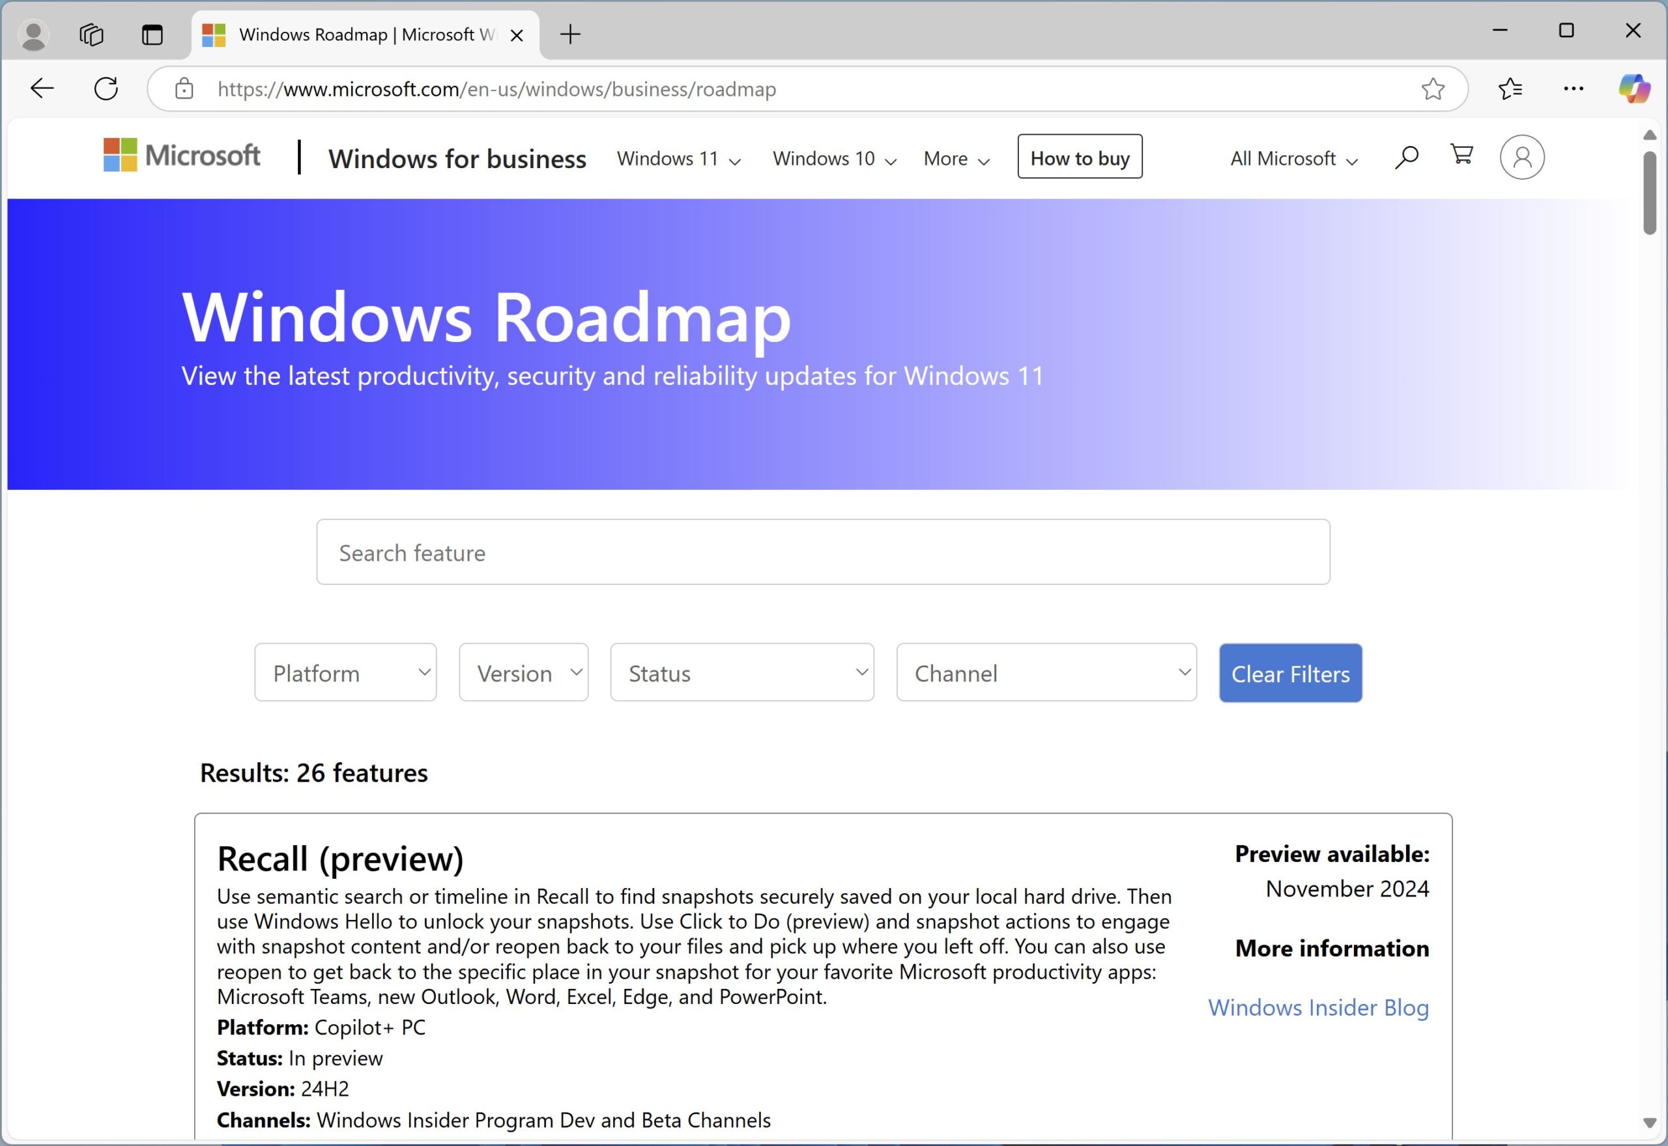Open the Windows Insider Blog link
The image size is (1668, 1146).
click(1318, 1007)
